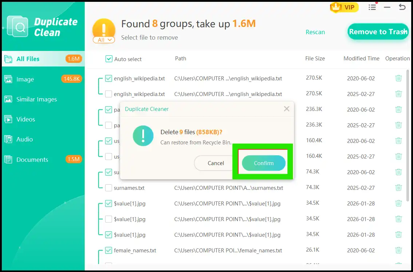Image resolution: width=413 pixels, height=272 pixels.
Task: Click Rescan to scan again
Action: click(315, 32)
